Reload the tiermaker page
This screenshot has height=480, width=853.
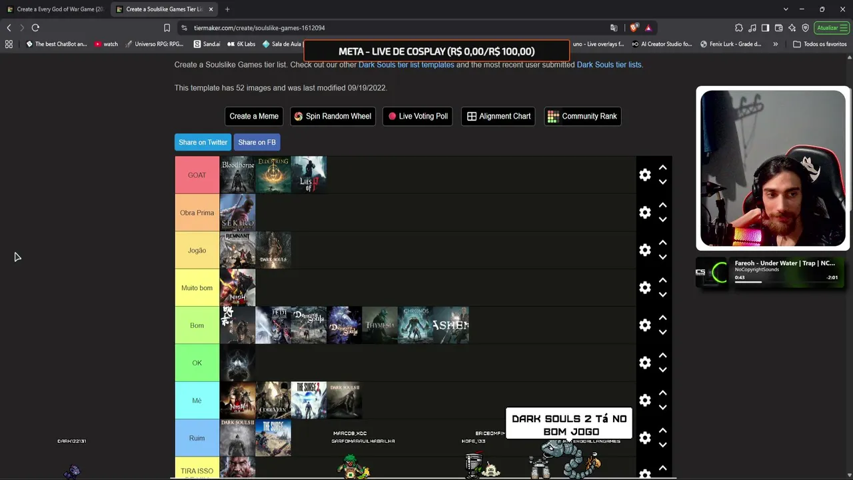tap(35, 28)
